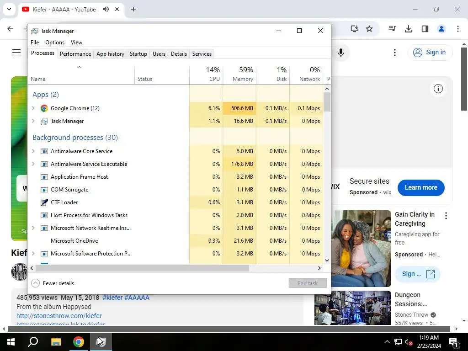Expand the Google Chrome (12) process group

pyautogui.click(x=33, y=108)
